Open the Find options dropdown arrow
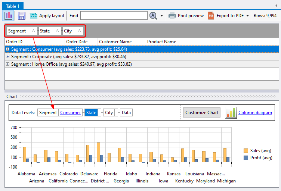 pos(162,16)
